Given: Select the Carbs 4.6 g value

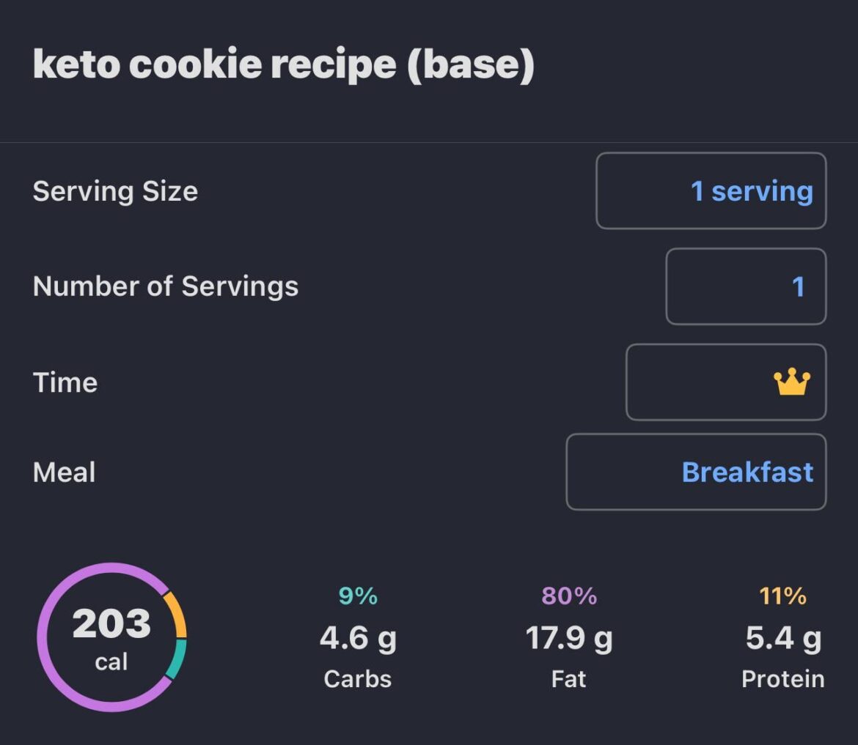Looking at the screenshot, I should click(x=357, y=637).
